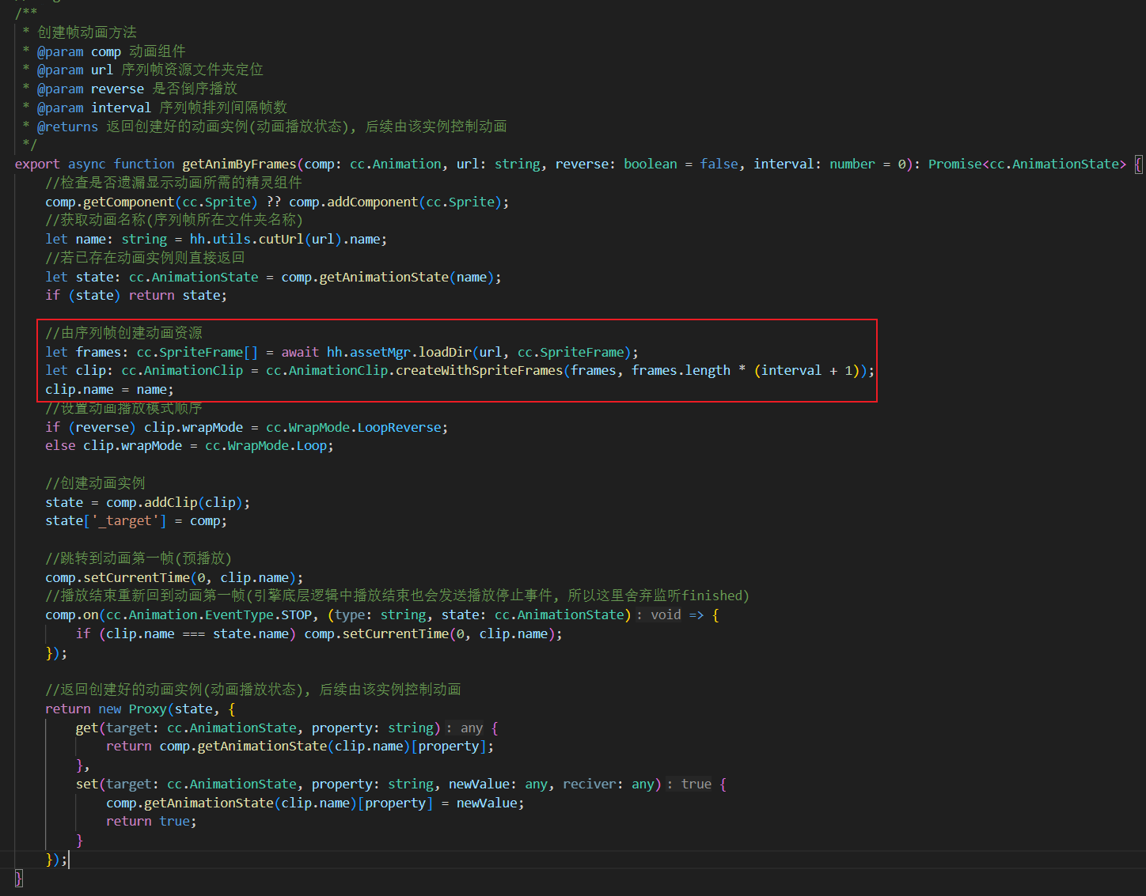Click the frames.length expression

coord(681,371)
